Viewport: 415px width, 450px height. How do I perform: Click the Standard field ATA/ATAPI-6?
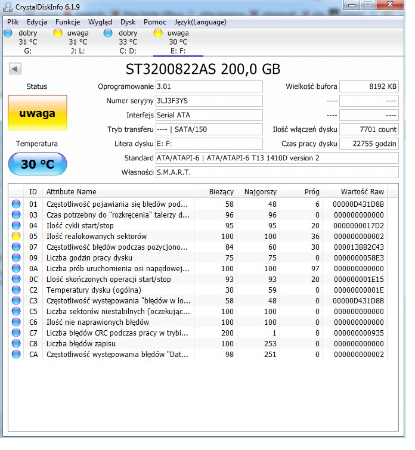point(277,158)
